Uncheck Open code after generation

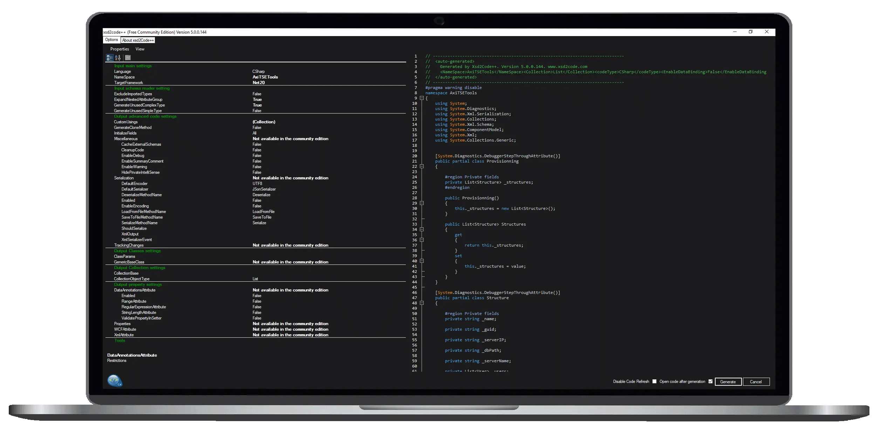pos(710,382)
